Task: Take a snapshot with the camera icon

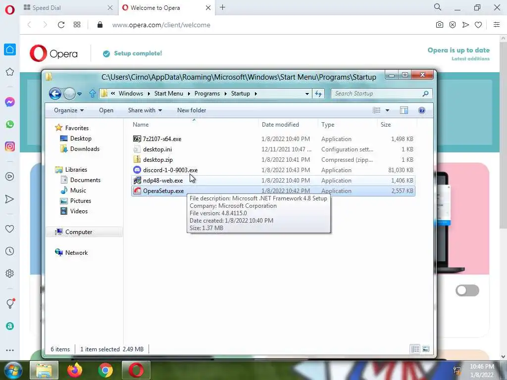Action: coord(440,25)
